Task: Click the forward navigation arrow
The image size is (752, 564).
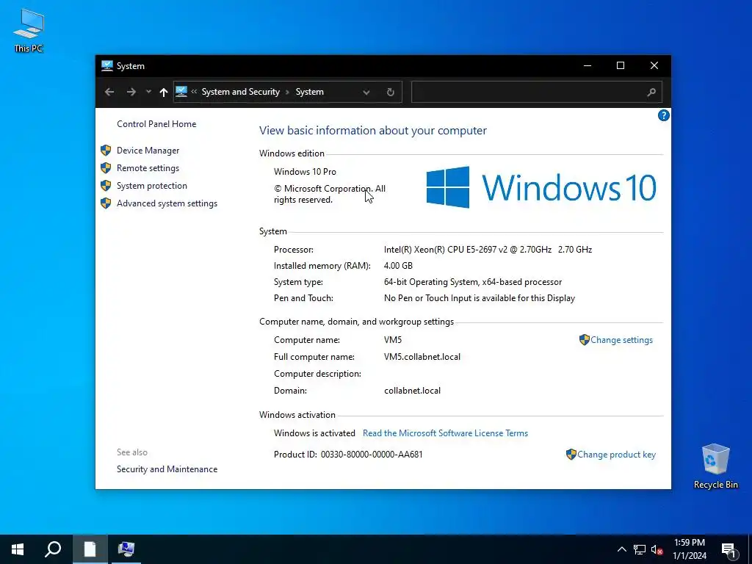Action: point(131,92)
